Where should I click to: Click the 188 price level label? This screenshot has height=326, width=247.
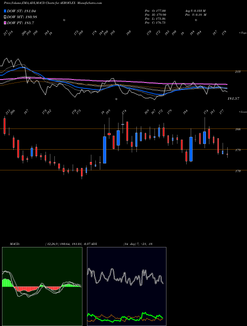tap(238, 129)
